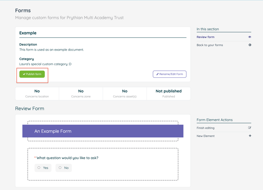Select the No radio button
This screenshot has height=190, width=263.
tap(60, 168)
